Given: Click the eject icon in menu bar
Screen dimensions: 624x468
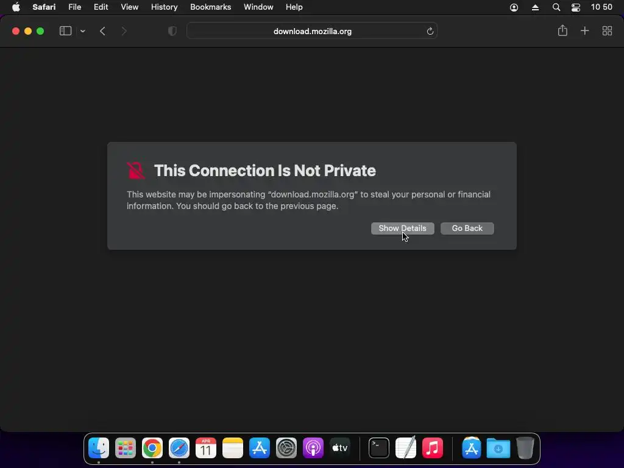Looking at the screenshot, I should [x=535, y=7].
